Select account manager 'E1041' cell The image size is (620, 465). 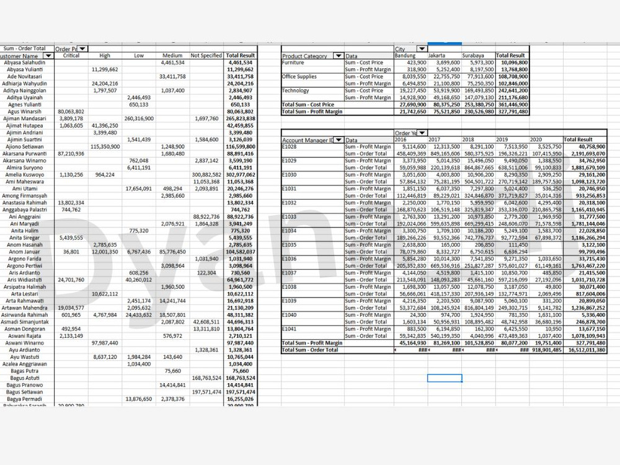point(312,329)
